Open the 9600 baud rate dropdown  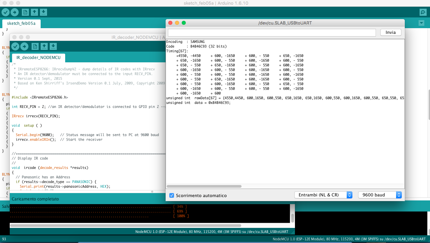[x=380, y=195]
